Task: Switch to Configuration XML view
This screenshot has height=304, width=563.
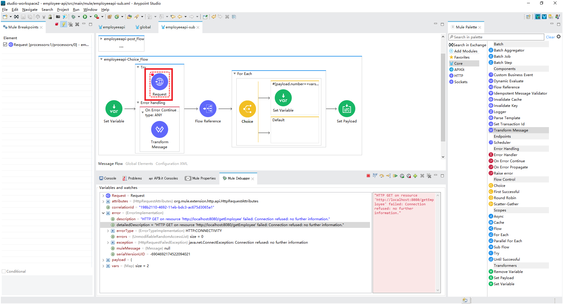Action: click(172, 164)
